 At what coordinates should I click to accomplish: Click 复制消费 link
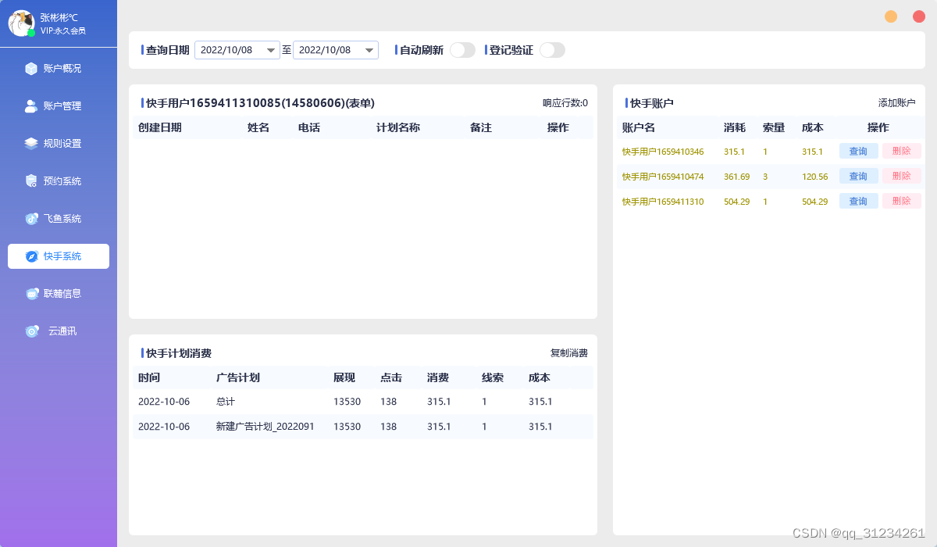tap(568, 353)
